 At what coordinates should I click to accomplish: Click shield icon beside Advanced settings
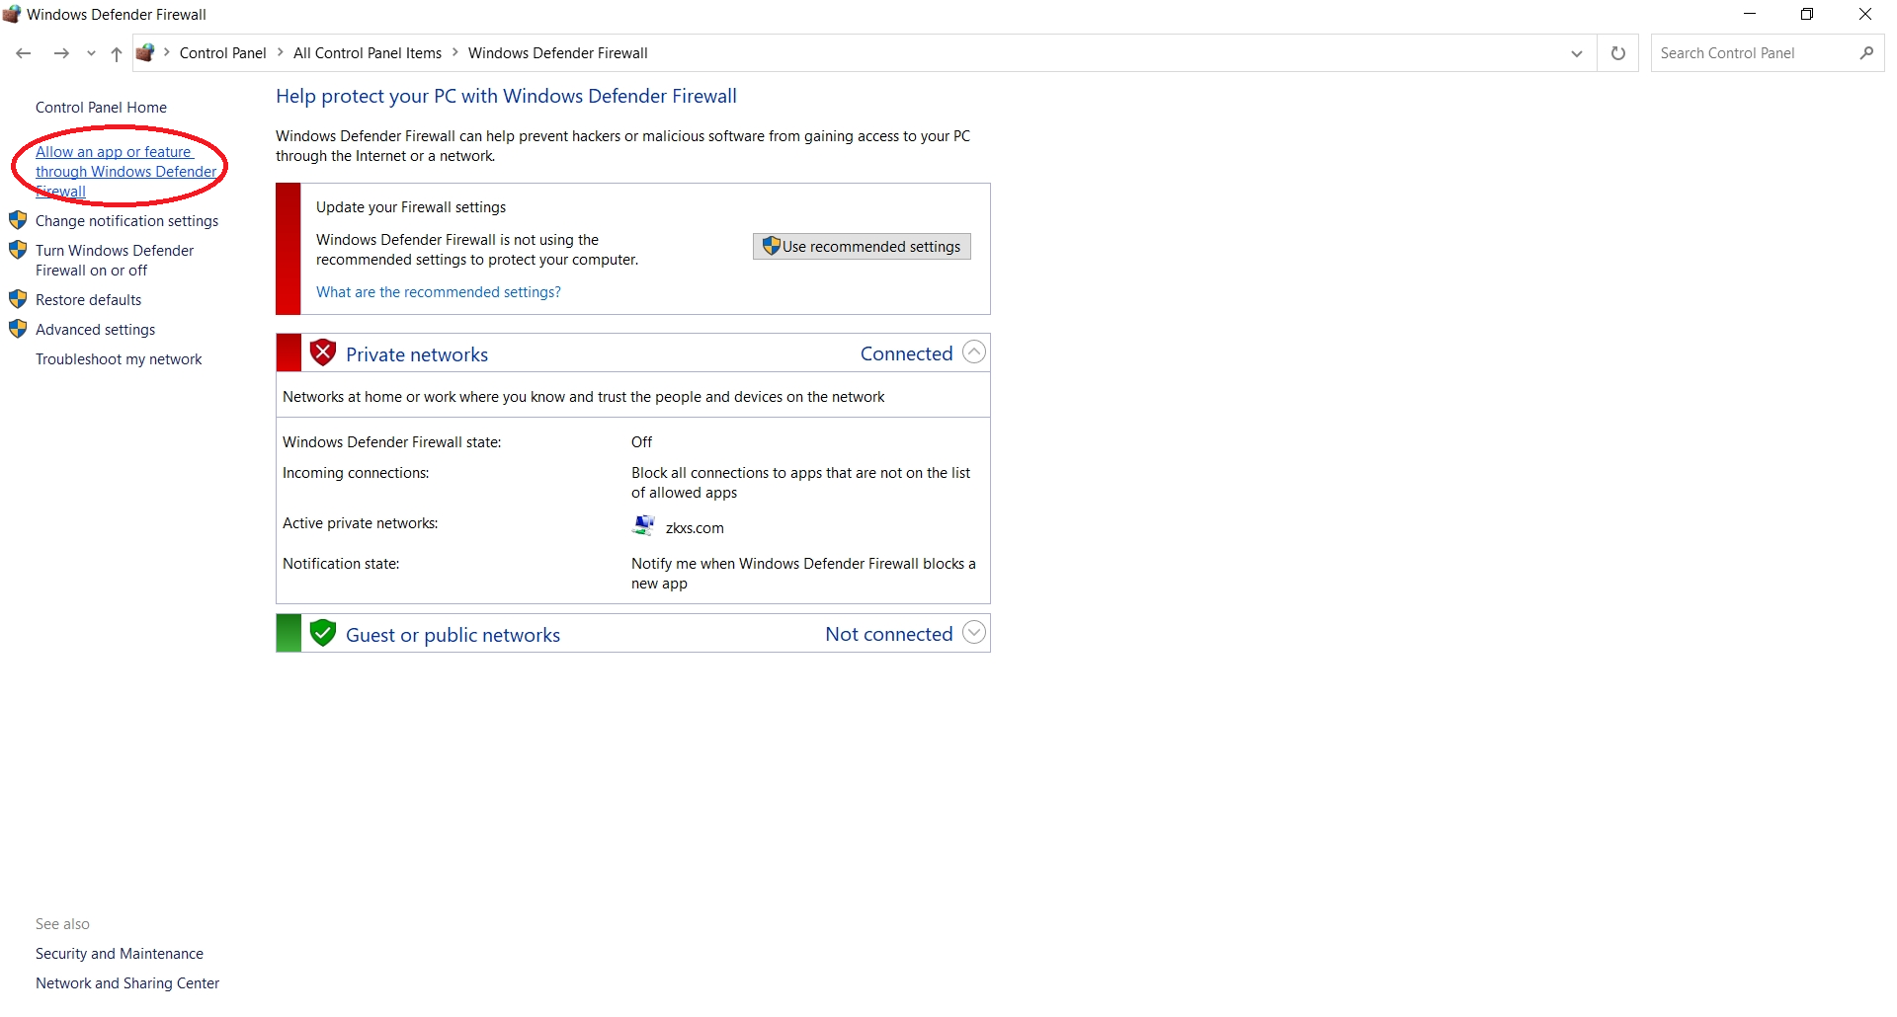(x=18, y=329)
